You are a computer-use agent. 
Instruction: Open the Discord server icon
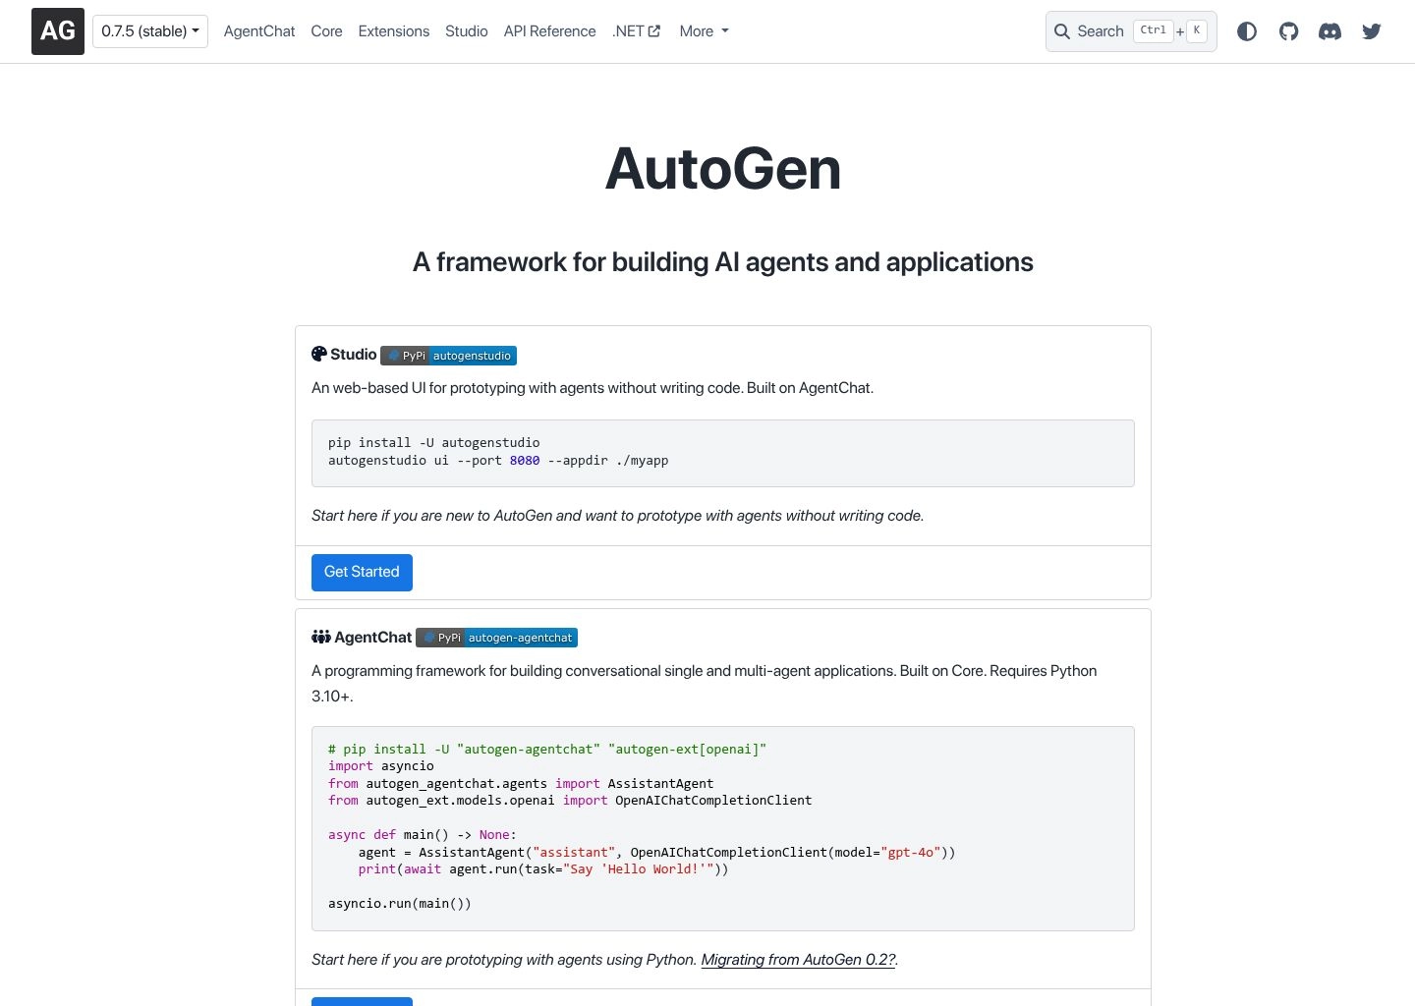pyautogui.click(x=1330, y=31)
